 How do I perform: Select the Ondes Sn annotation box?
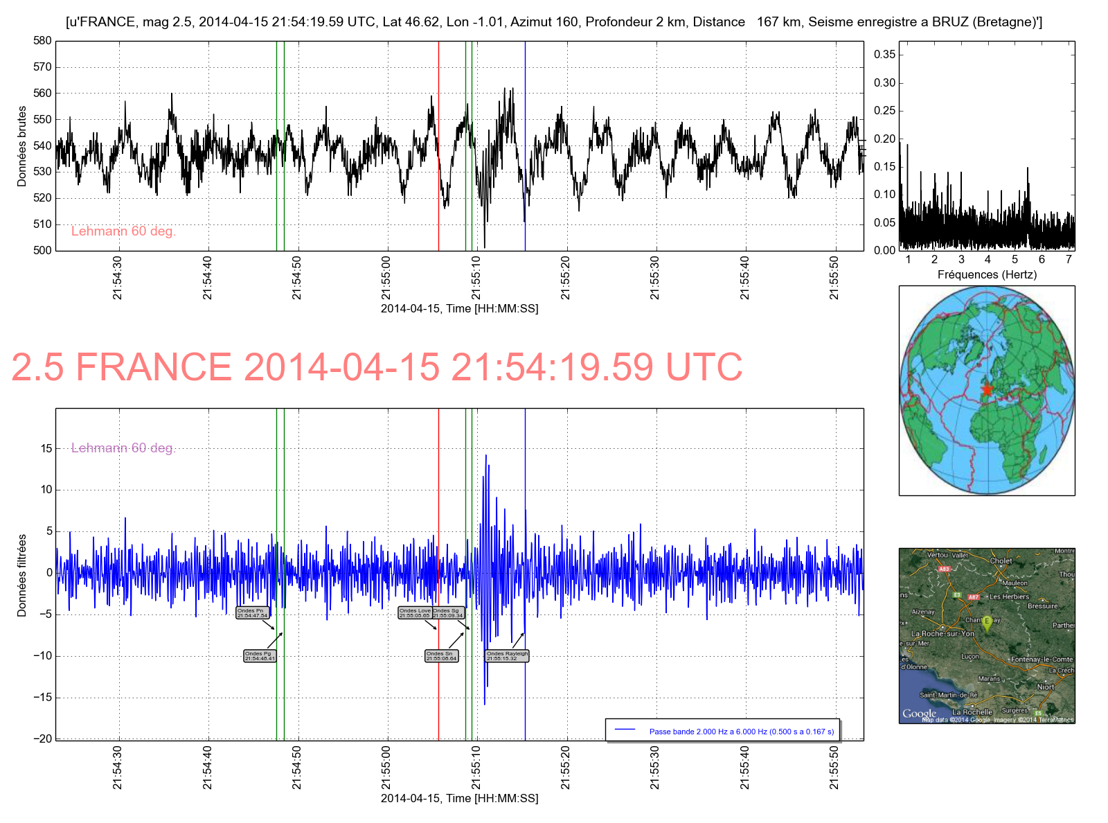[442, 656]
